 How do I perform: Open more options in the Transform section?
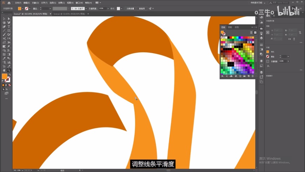click(301, 42)
